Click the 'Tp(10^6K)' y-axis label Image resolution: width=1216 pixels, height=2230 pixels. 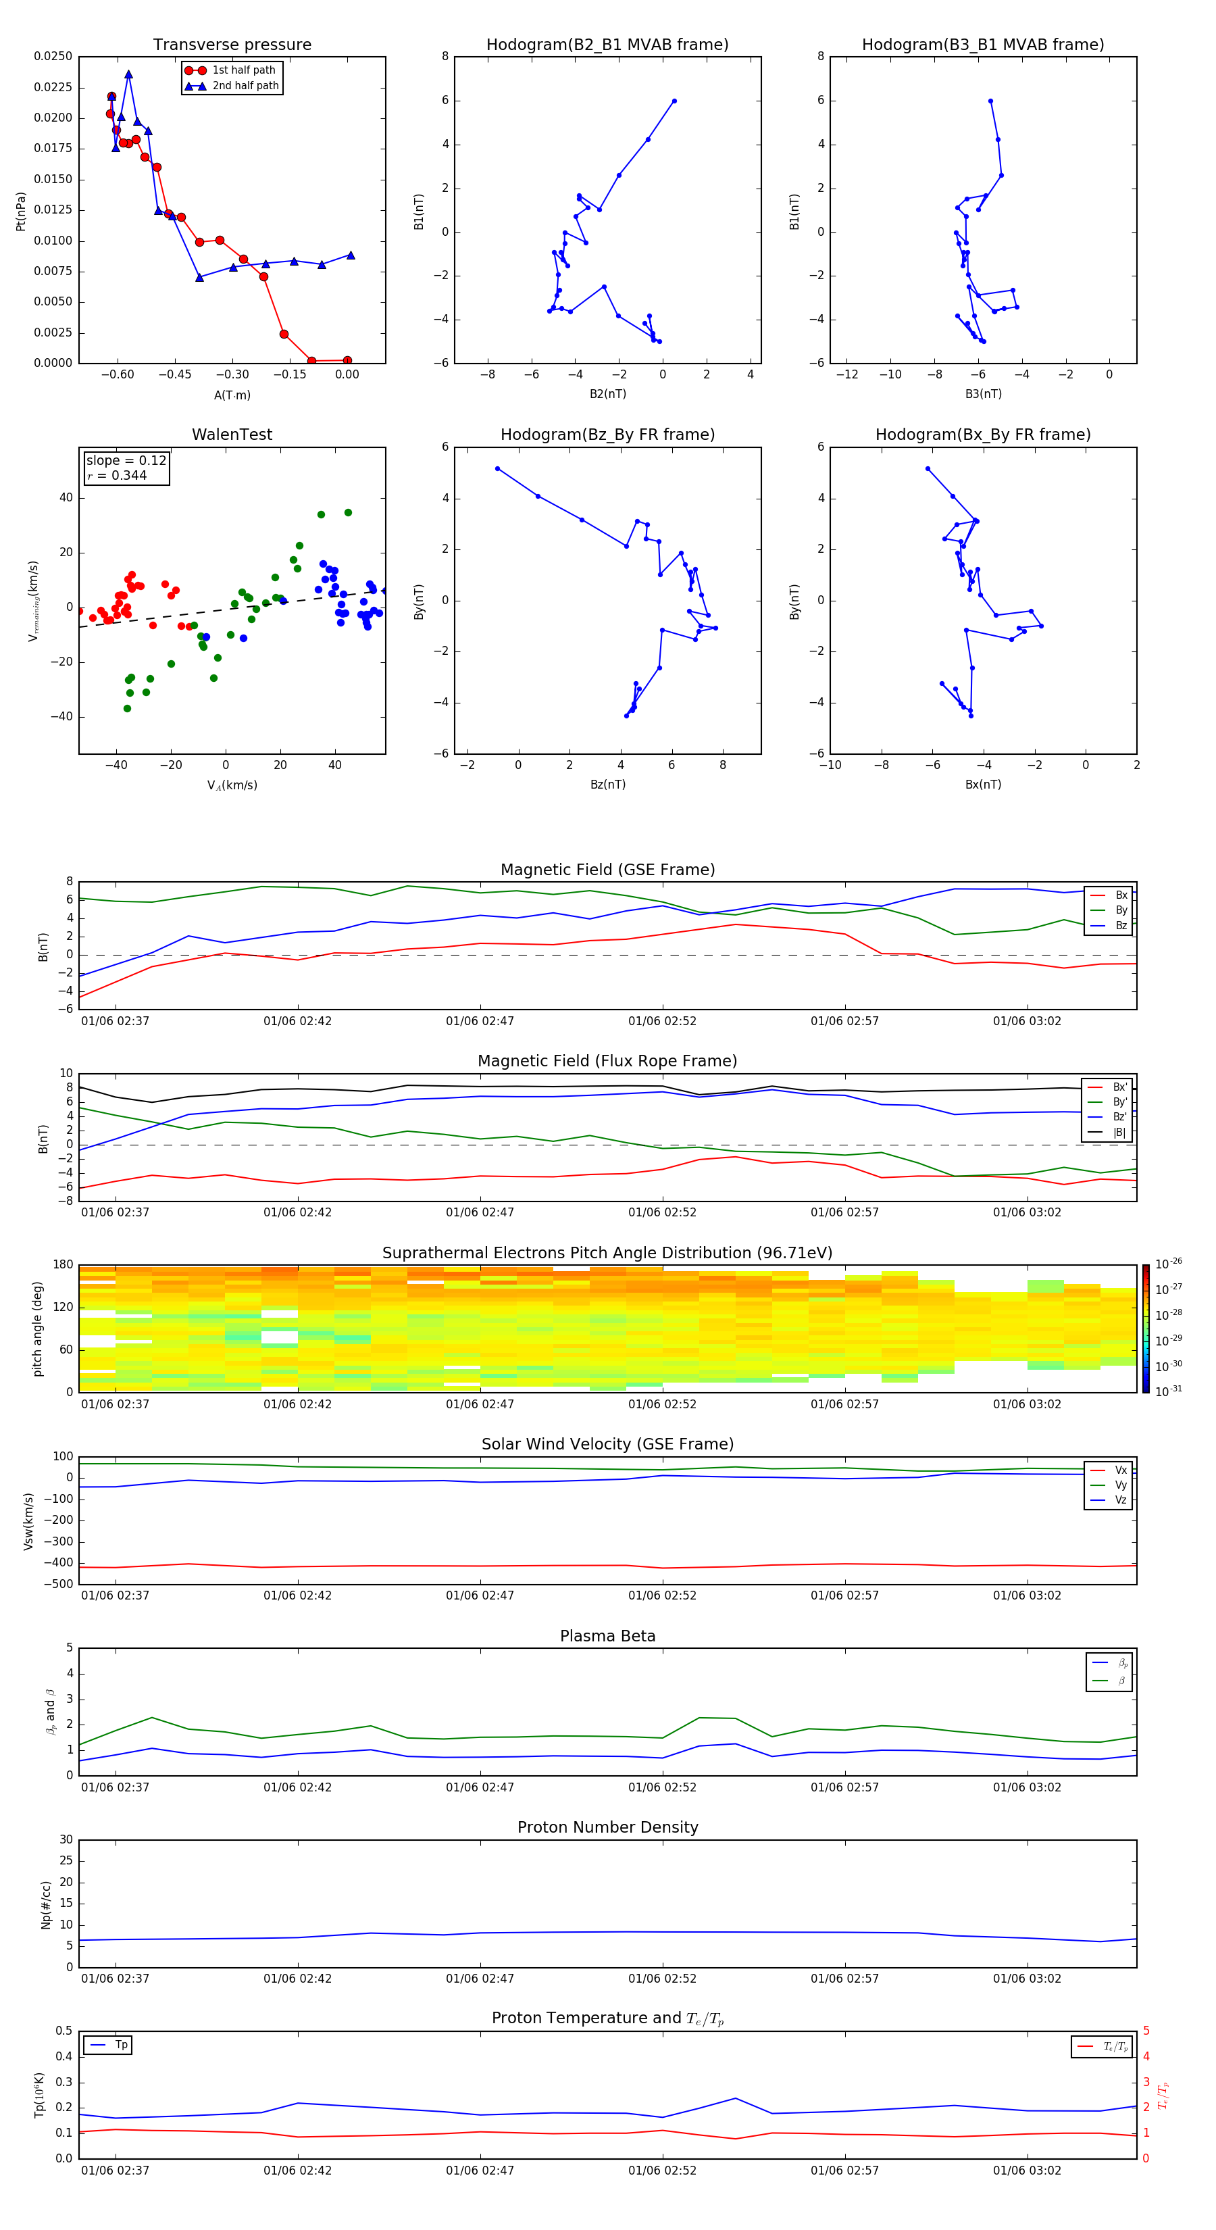click(x=39, y=2095)
